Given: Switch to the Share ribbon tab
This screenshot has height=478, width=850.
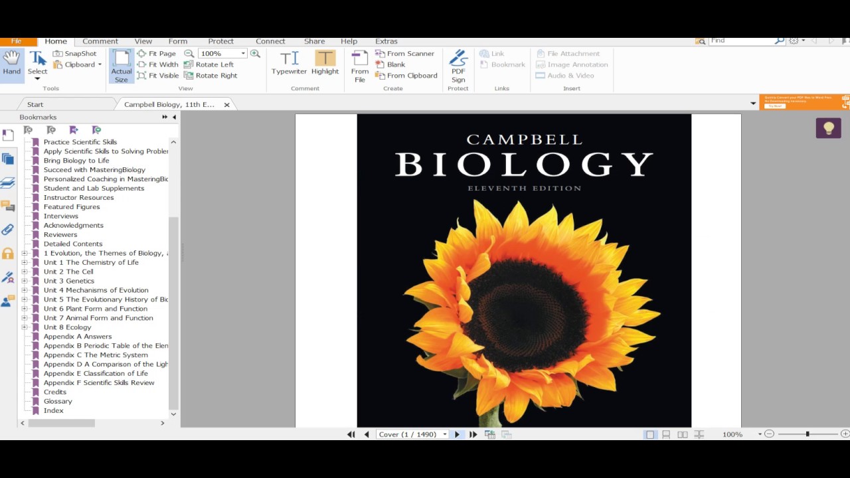Looking at the screenshot, I should (x=314, y=41).
